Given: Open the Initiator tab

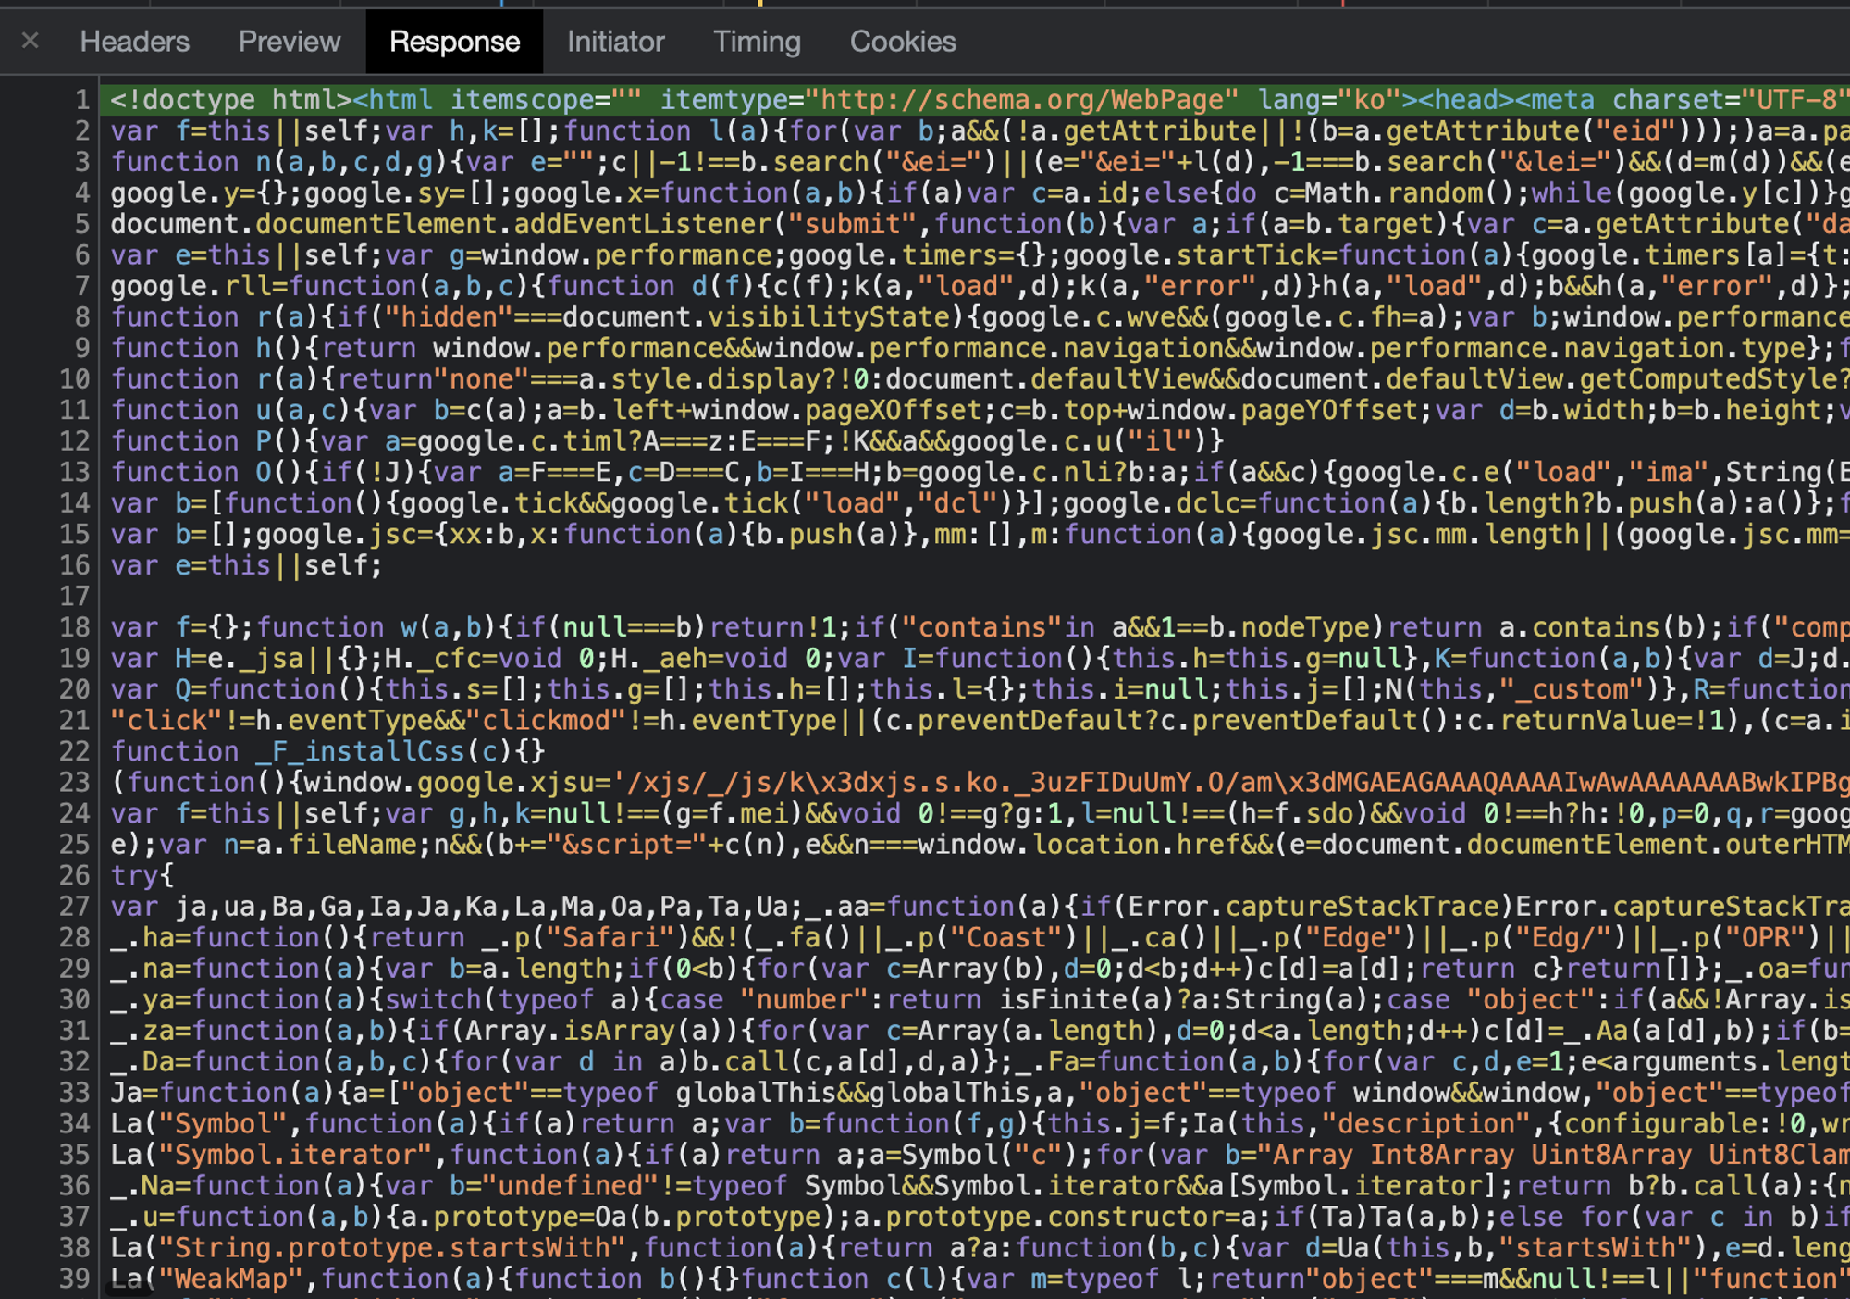Looking at the screenshot, I should [615, 42].
